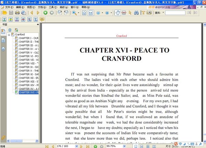Open bookmark CHAPTER V - OLD
This screenshot has width=206, height=148.
(28, 53)
